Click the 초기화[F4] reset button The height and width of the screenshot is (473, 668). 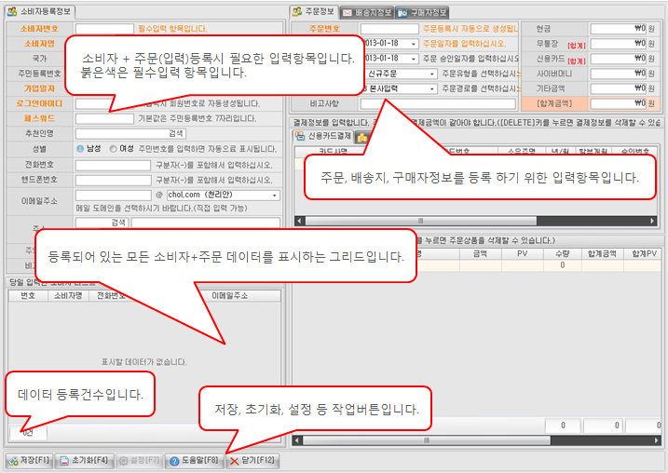tap(85, 461)
